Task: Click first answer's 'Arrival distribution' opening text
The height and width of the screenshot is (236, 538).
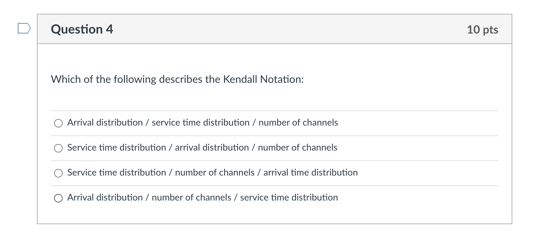Action: 105,123
